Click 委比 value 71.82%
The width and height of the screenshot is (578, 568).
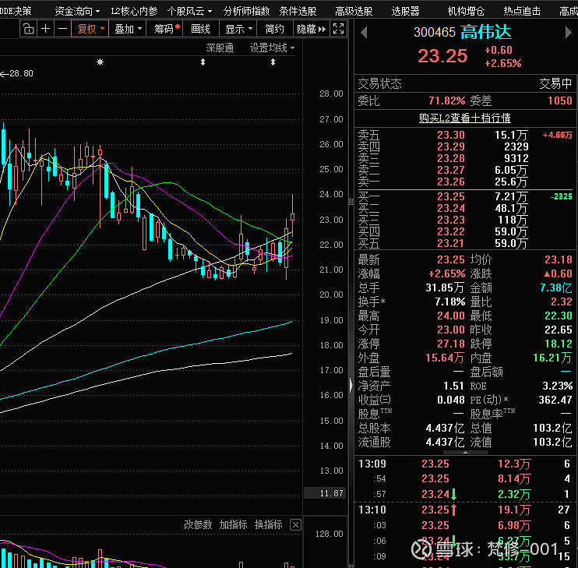[447, 101]
